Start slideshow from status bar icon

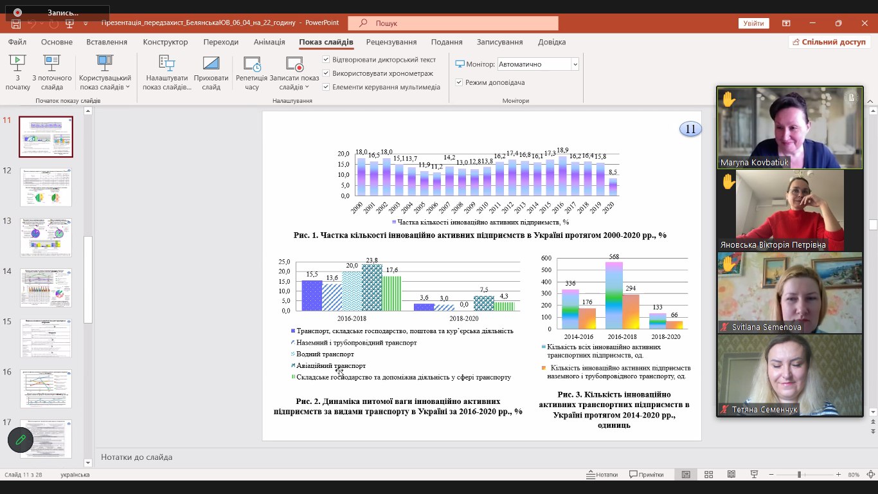tap(755, 475)
